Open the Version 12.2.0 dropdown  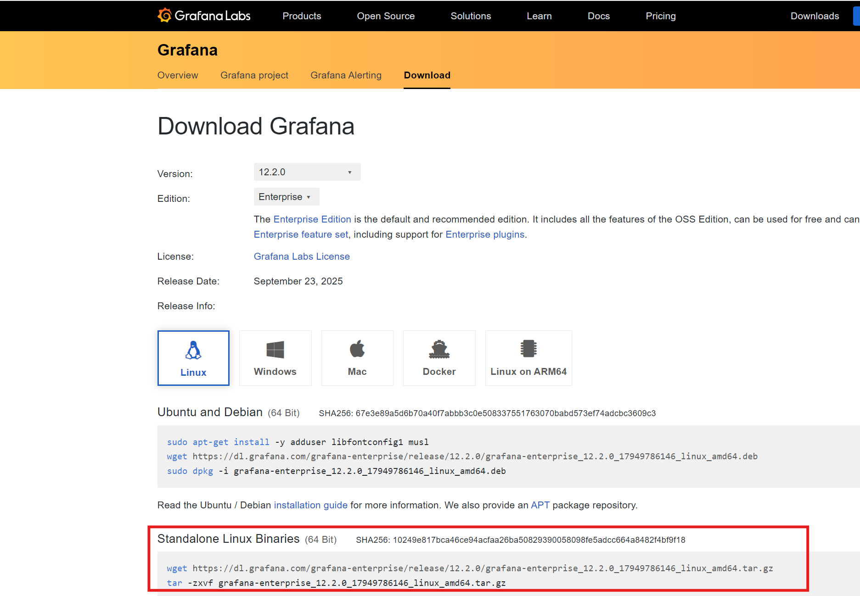pos(307,172)
